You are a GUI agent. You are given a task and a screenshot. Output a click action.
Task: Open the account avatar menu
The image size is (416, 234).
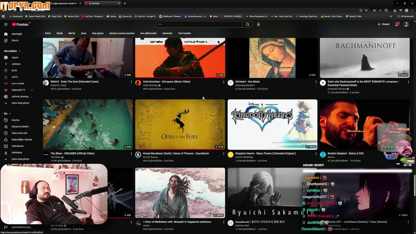406,24
